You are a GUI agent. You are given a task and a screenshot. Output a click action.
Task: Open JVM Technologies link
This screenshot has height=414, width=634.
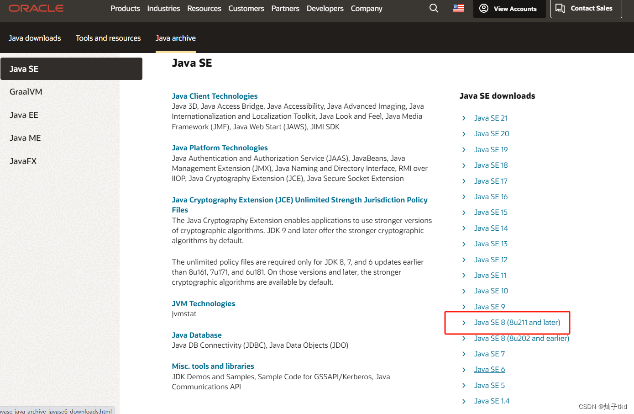coord(204,304)
